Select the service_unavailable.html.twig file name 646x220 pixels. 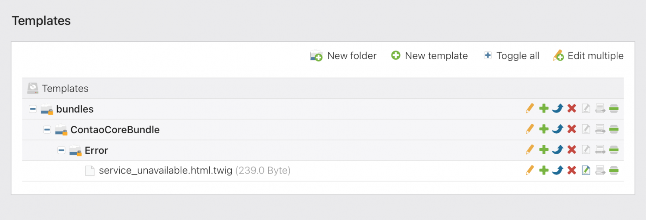(x=165, y=171)
